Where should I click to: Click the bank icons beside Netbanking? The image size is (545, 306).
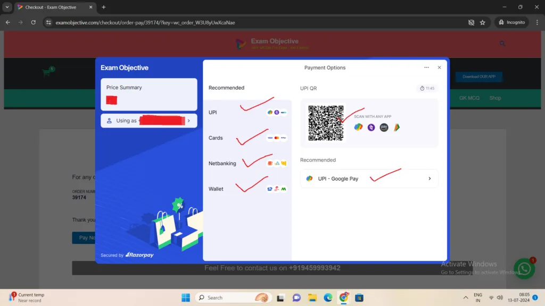pos(277,164)
